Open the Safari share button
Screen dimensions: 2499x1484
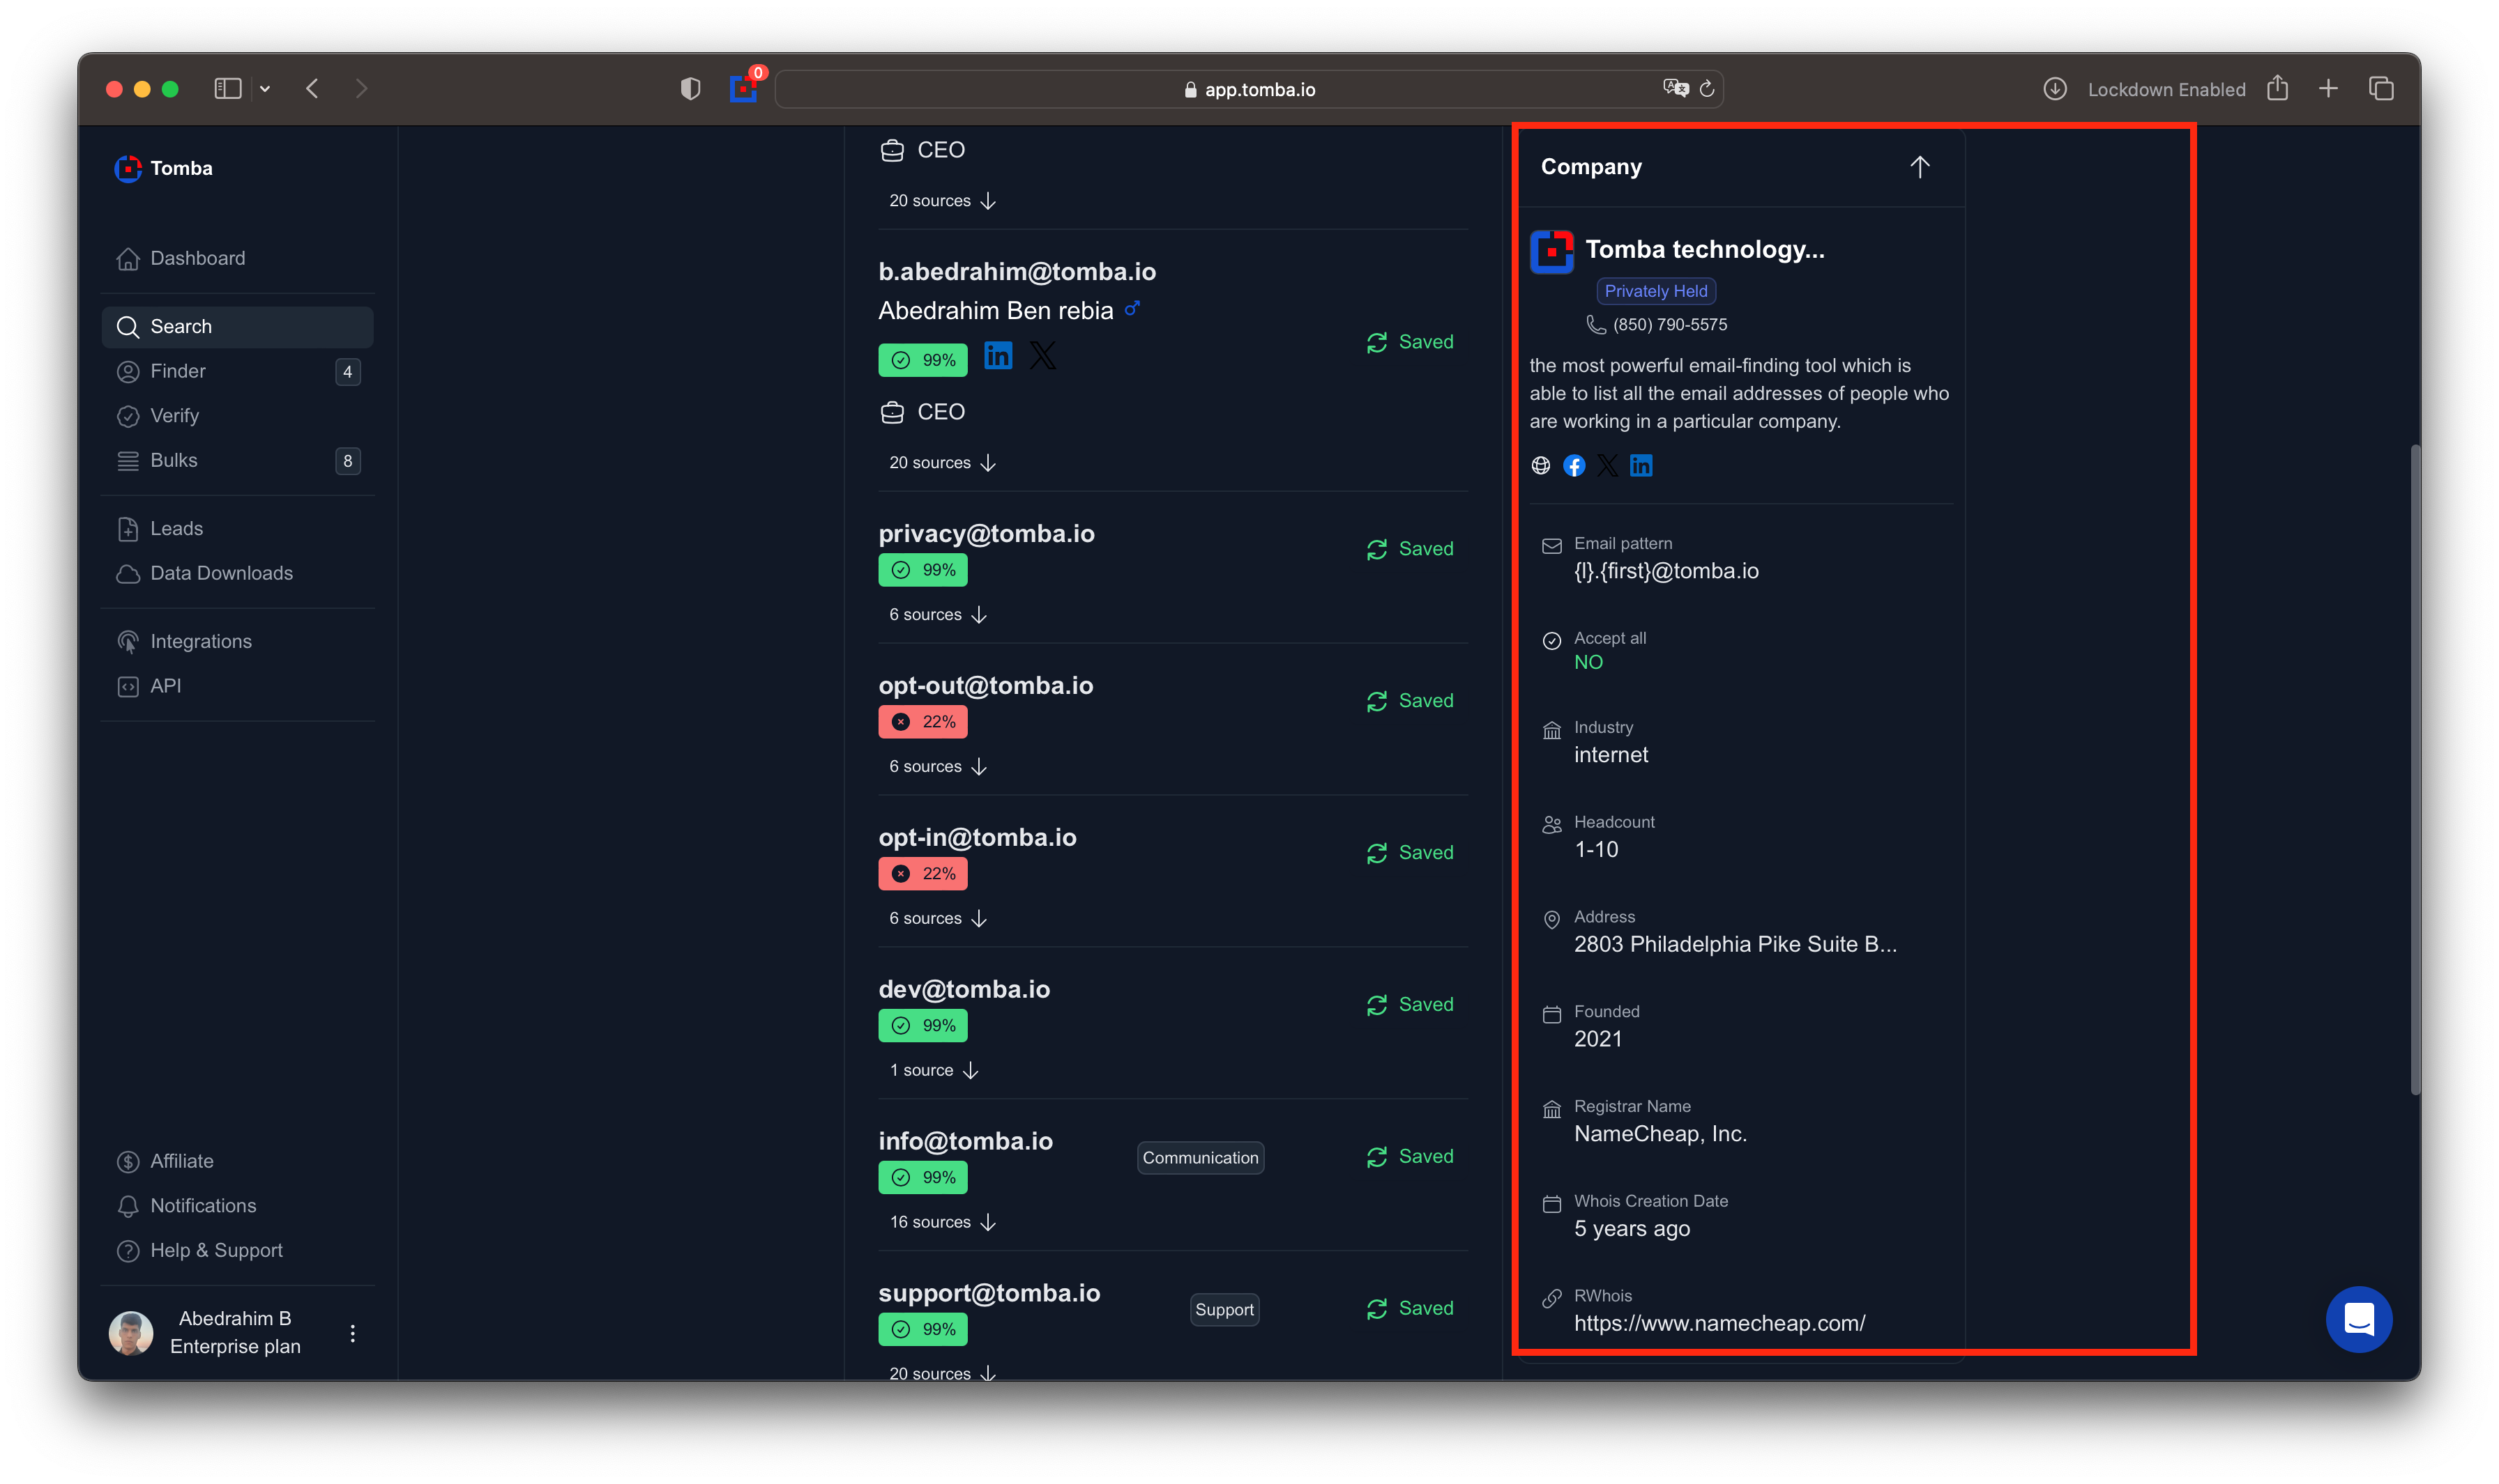click(x=2277, y=88)
